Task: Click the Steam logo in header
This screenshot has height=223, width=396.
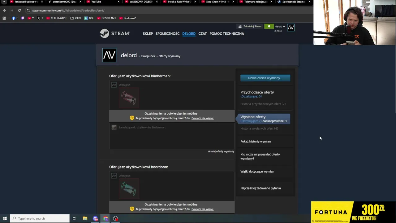Action: [x=115, y=33]
